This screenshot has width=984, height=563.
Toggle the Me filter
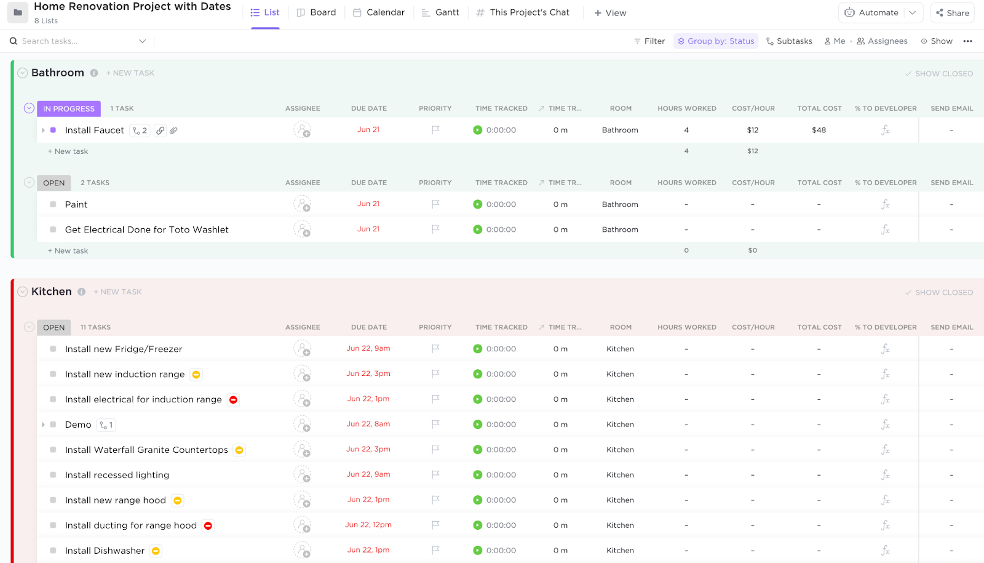pos(835,41)
